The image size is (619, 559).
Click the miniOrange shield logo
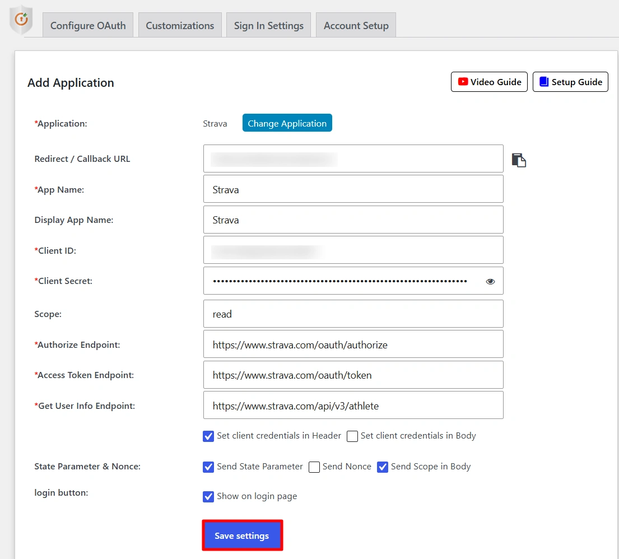tap(21, 19)
